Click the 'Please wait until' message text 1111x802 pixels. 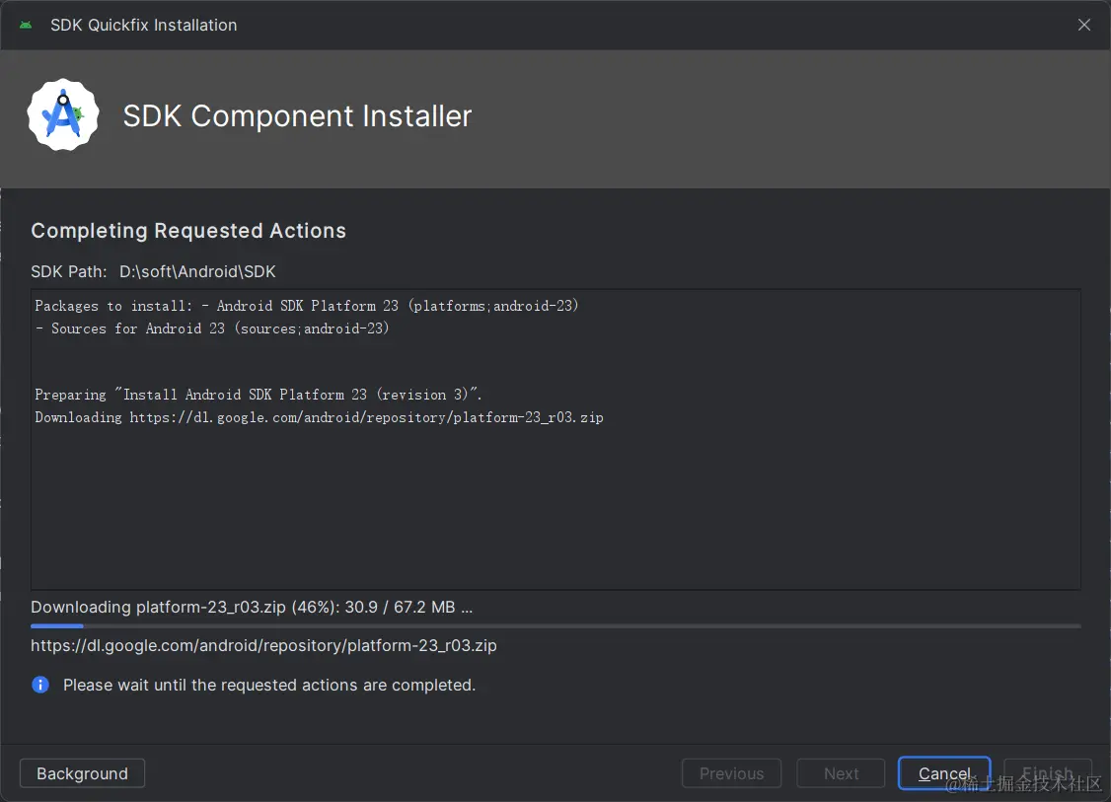click(269, 685)
